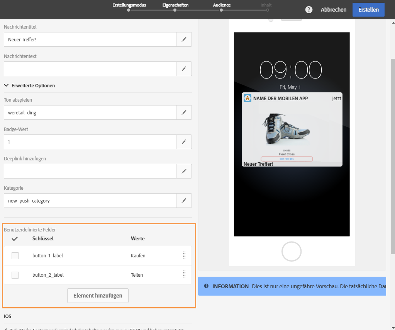Click into the empty Nachrichtentext field

(90, 68)
